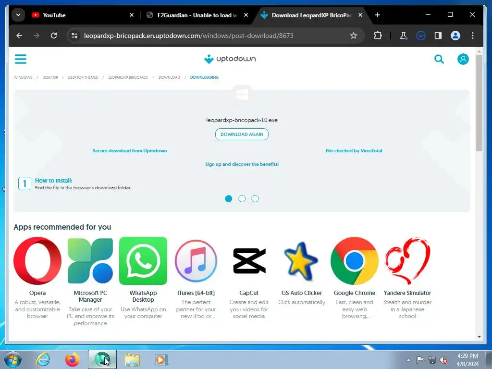Select the third carousel dot
The height and width of the screenshot is (369, 492).
[255, 198]
